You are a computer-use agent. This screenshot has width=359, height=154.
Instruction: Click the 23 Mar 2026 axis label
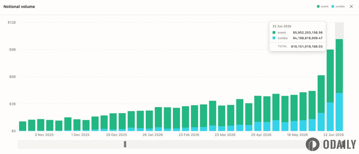pyautogui.click(x=225, y=135)
